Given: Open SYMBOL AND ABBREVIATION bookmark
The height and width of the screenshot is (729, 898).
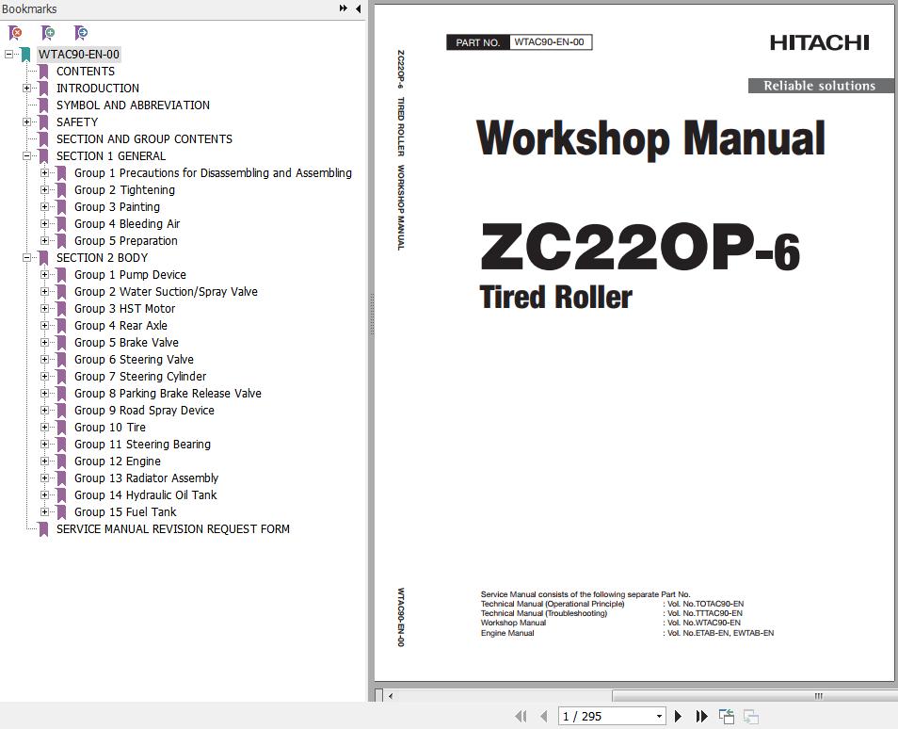Looking at the screenshot, I should tap(133, 105).
